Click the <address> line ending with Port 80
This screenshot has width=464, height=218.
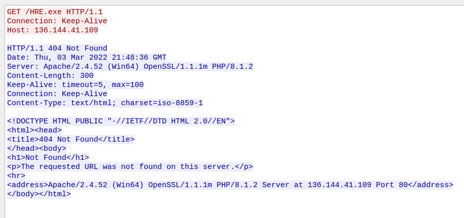(230, 185)
